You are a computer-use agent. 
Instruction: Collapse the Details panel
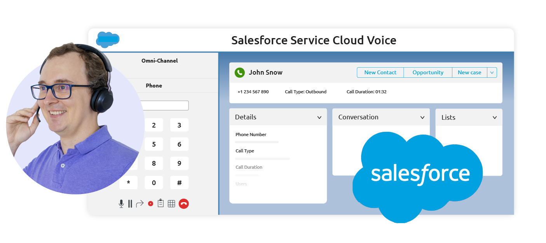point(319,117)
